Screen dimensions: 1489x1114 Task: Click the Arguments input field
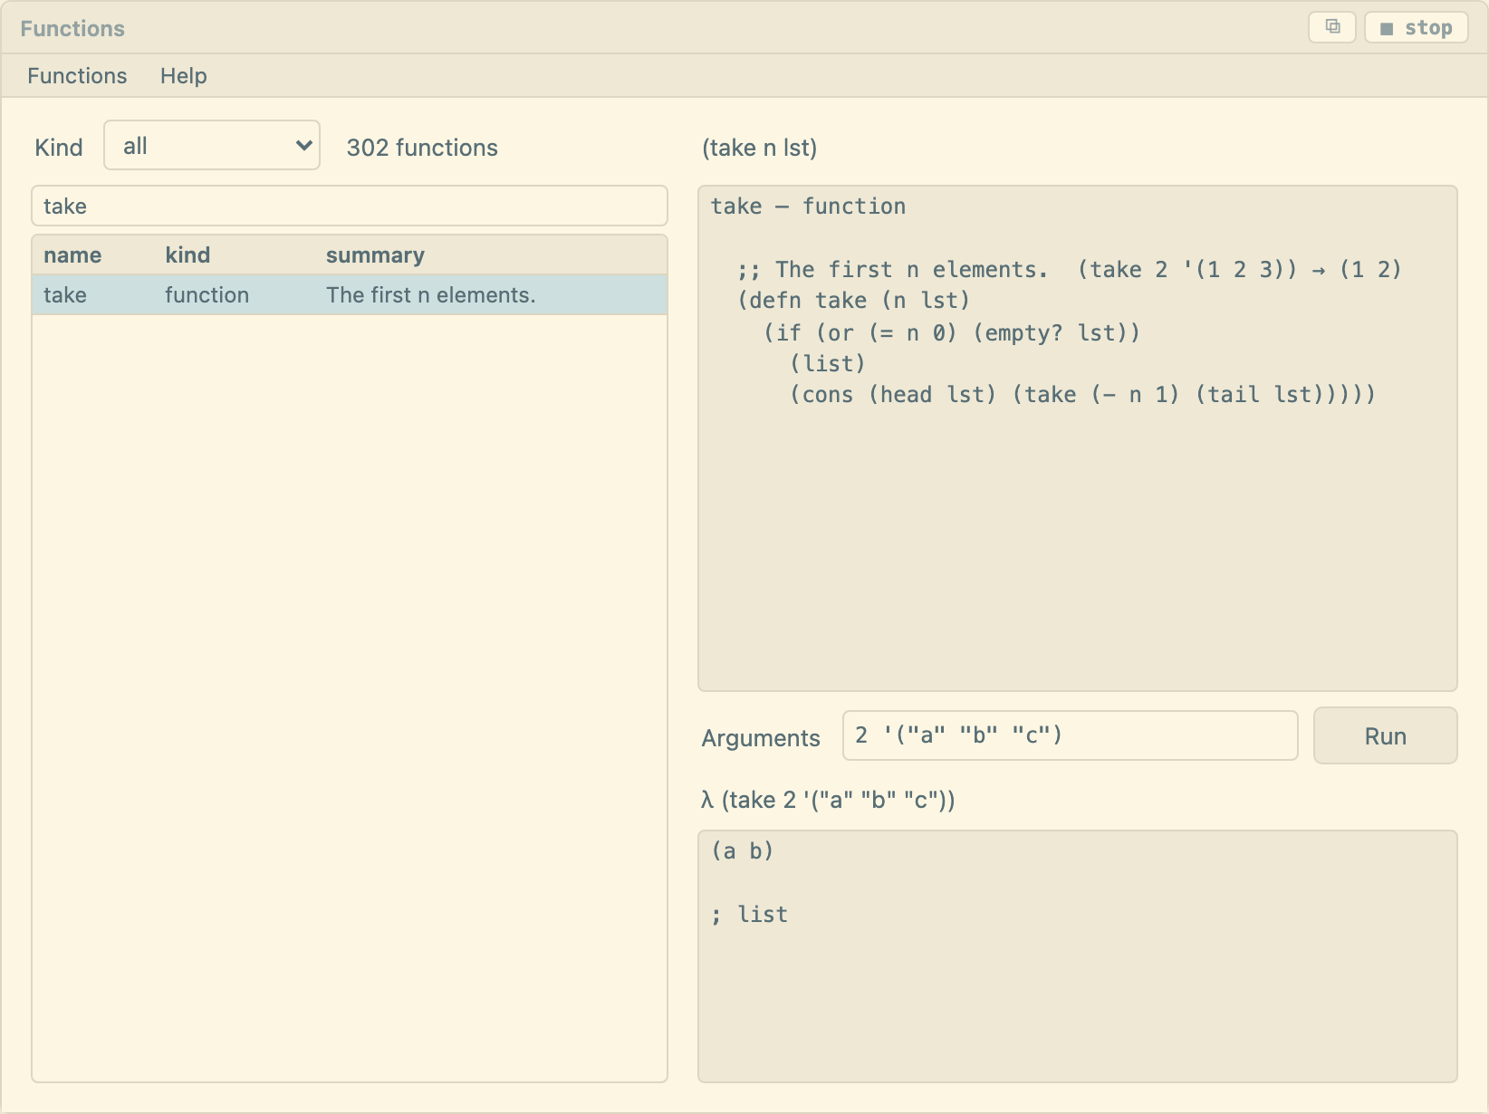tap(1071, 735)
